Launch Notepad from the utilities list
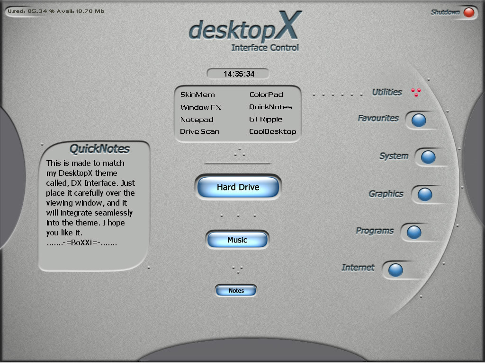Image resolution: width=485 pixels, height=363 pixels. click(x=197, y=120)
